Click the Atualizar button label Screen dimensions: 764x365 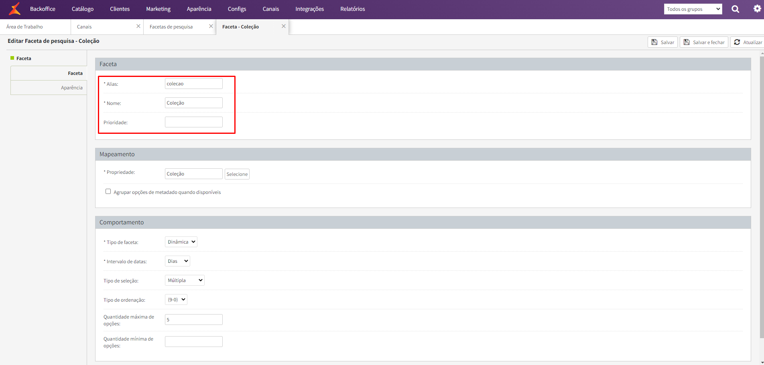click(x=753, y=42)
